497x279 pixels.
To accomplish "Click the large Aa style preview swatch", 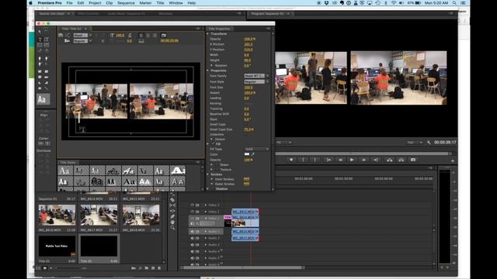I will pyautogui.click(x=43, y=99).
